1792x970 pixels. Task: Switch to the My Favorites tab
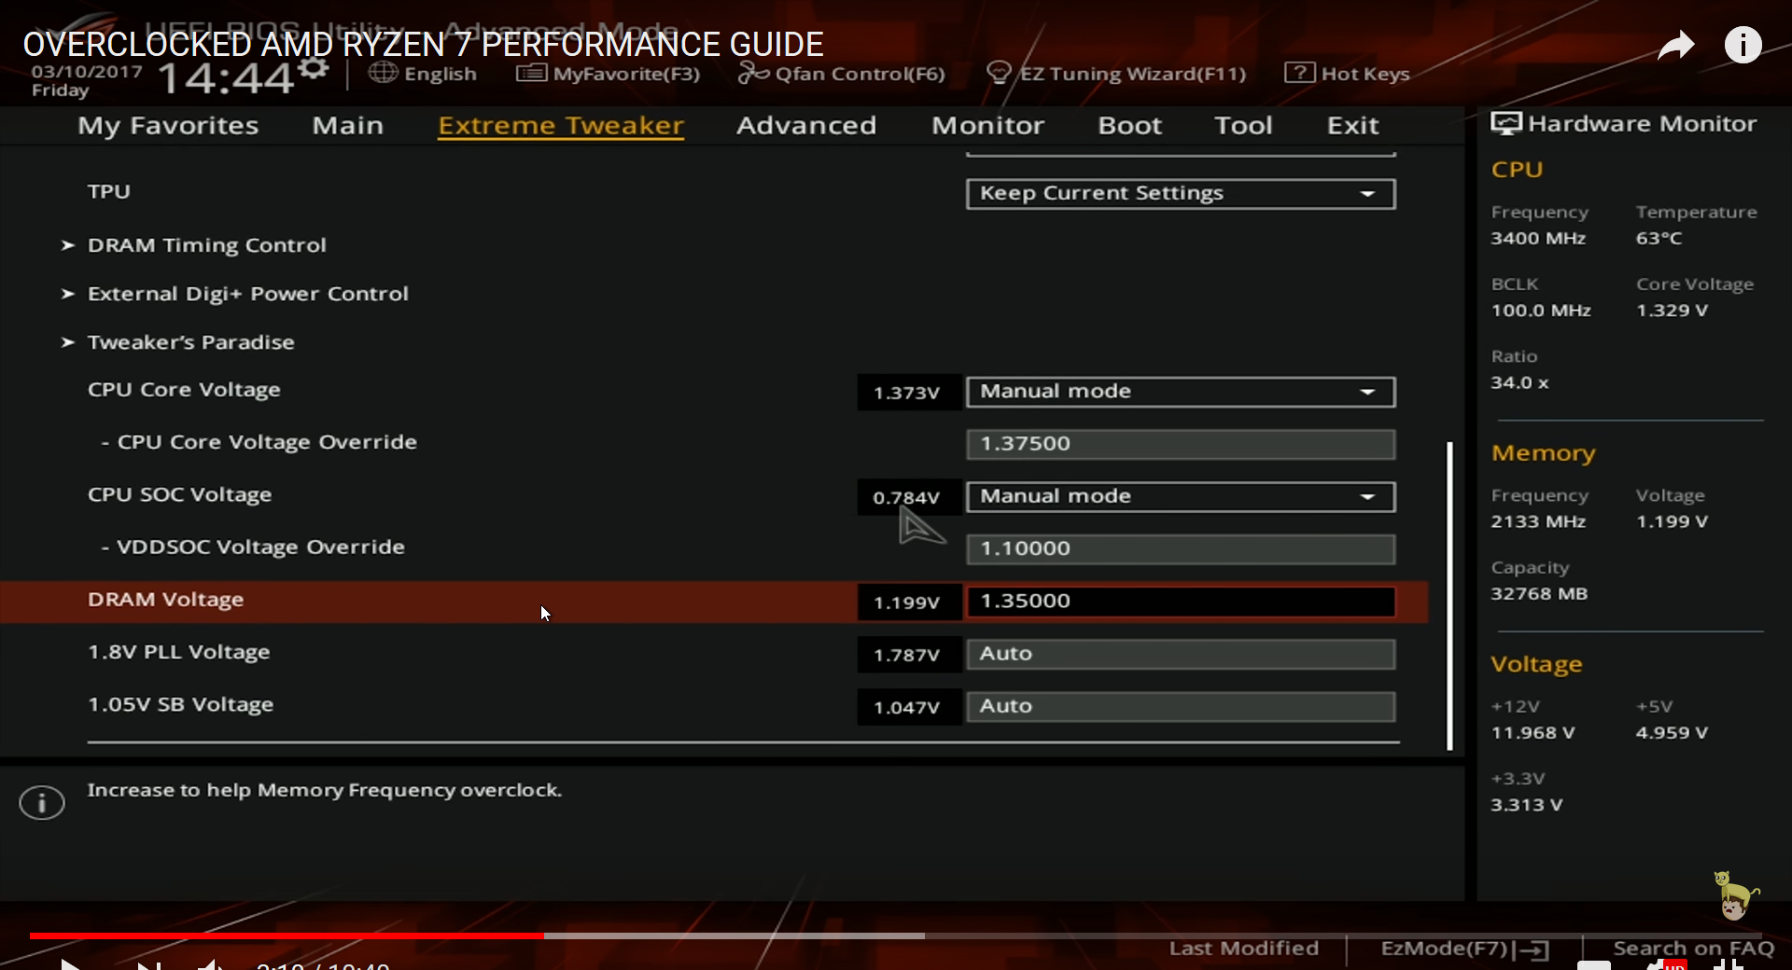pyautogui.click(x=168, y=126)
